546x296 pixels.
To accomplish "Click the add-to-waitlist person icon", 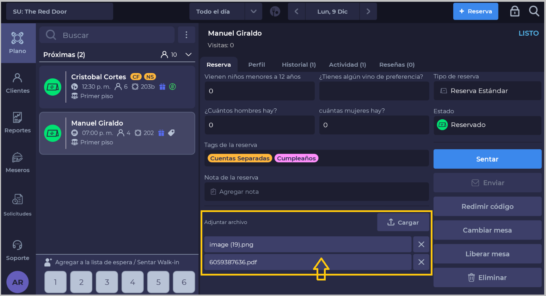I will click(48, 262).
